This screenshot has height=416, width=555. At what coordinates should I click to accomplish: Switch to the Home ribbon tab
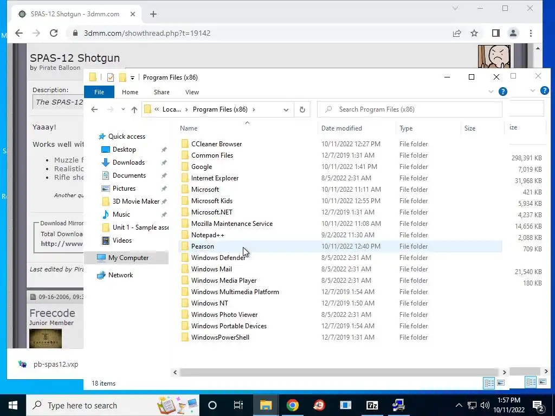pyautogui.click(x=130, y=92)
